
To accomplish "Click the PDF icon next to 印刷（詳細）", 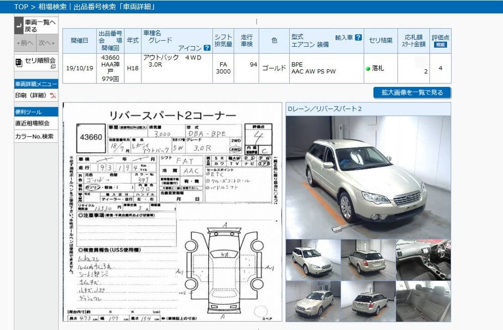I will click(52, 95).
